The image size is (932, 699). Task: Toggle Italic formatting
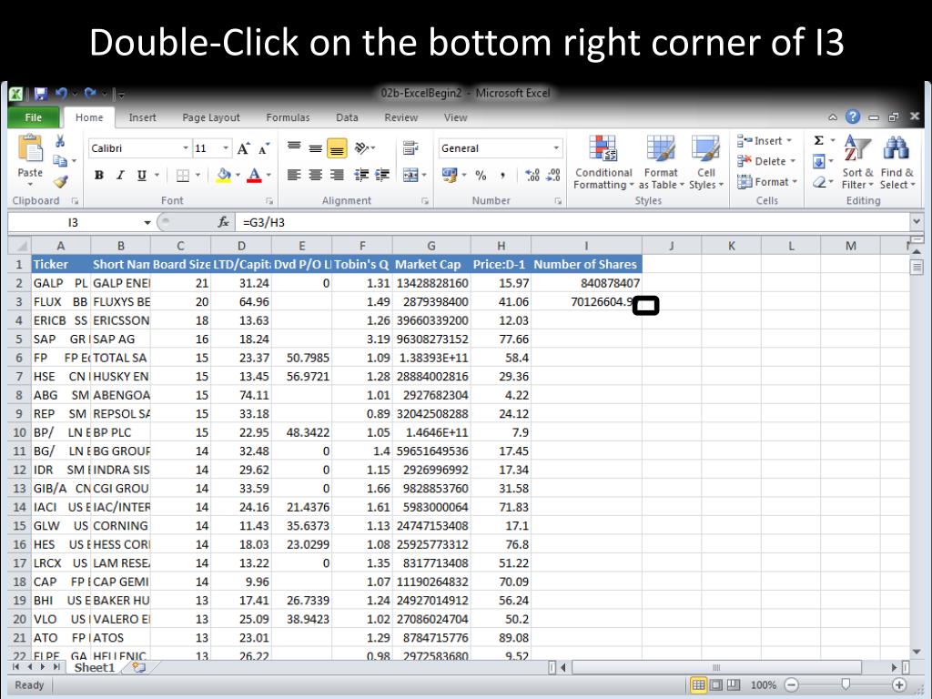[x=120, y=176]
